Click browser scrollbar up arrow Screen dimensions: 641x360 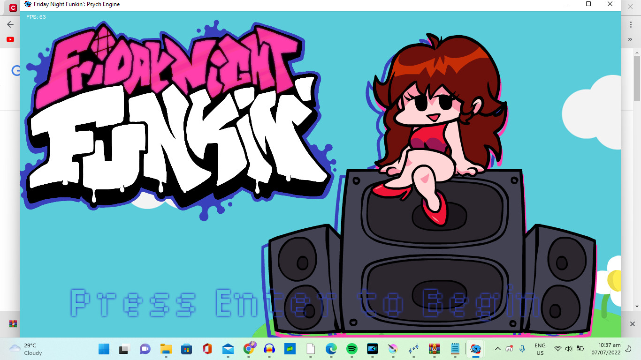637,52
